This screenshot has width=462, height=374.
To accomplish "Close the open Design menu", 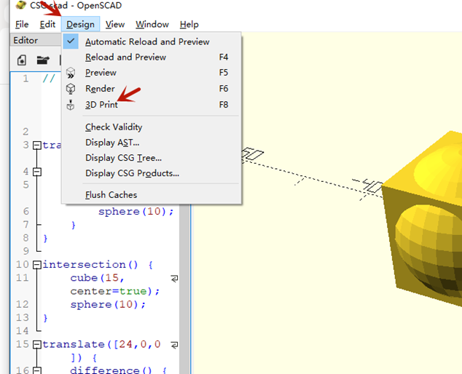I will [x=80, y=25].
